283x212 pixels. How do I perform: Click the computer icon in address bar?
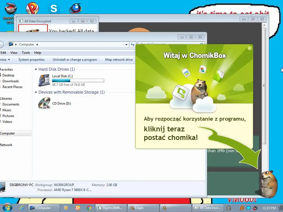point(11,44)
